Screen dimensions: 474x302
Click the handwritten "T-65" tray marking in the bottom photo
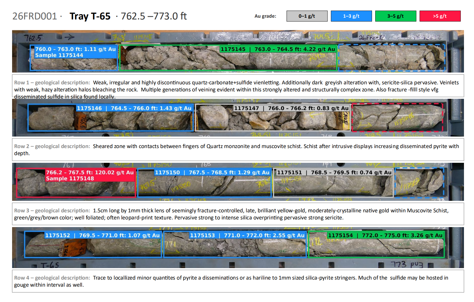click(50, 265)
